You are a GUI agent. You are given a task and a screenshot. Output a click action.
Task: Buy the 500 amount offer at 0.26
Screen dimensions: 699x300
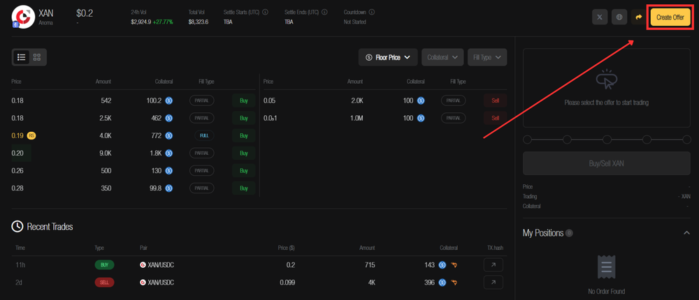244,170
